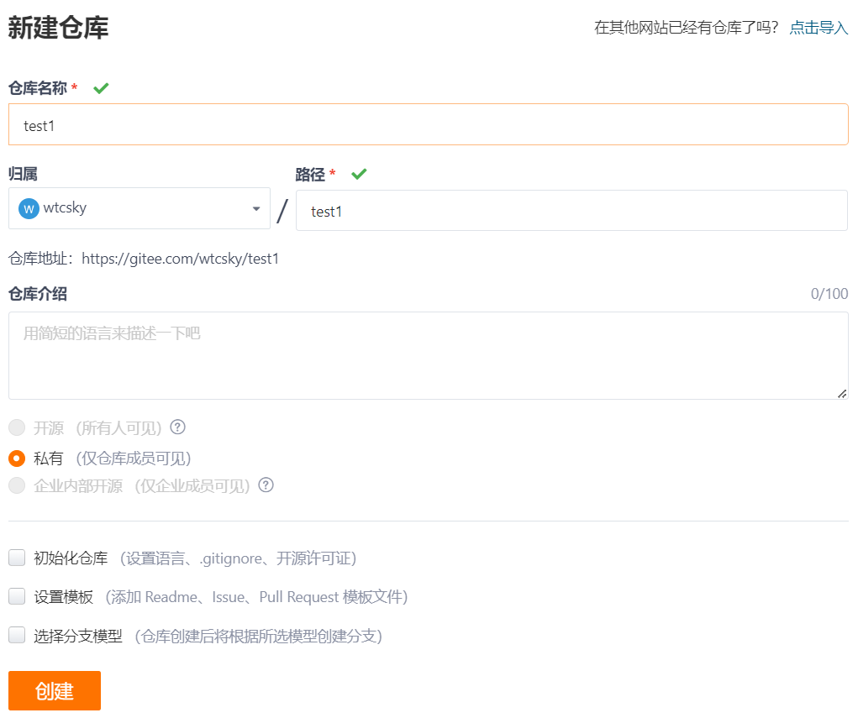
Task: Click the 仓库介绍 description text area
Action: click(429, 355)
